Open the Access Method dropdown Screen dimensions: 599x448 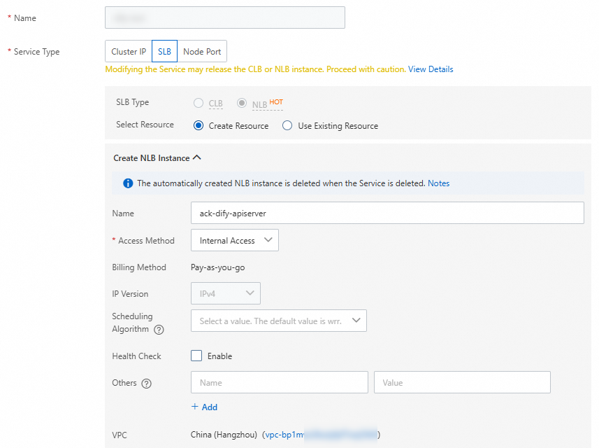point(234,240)
